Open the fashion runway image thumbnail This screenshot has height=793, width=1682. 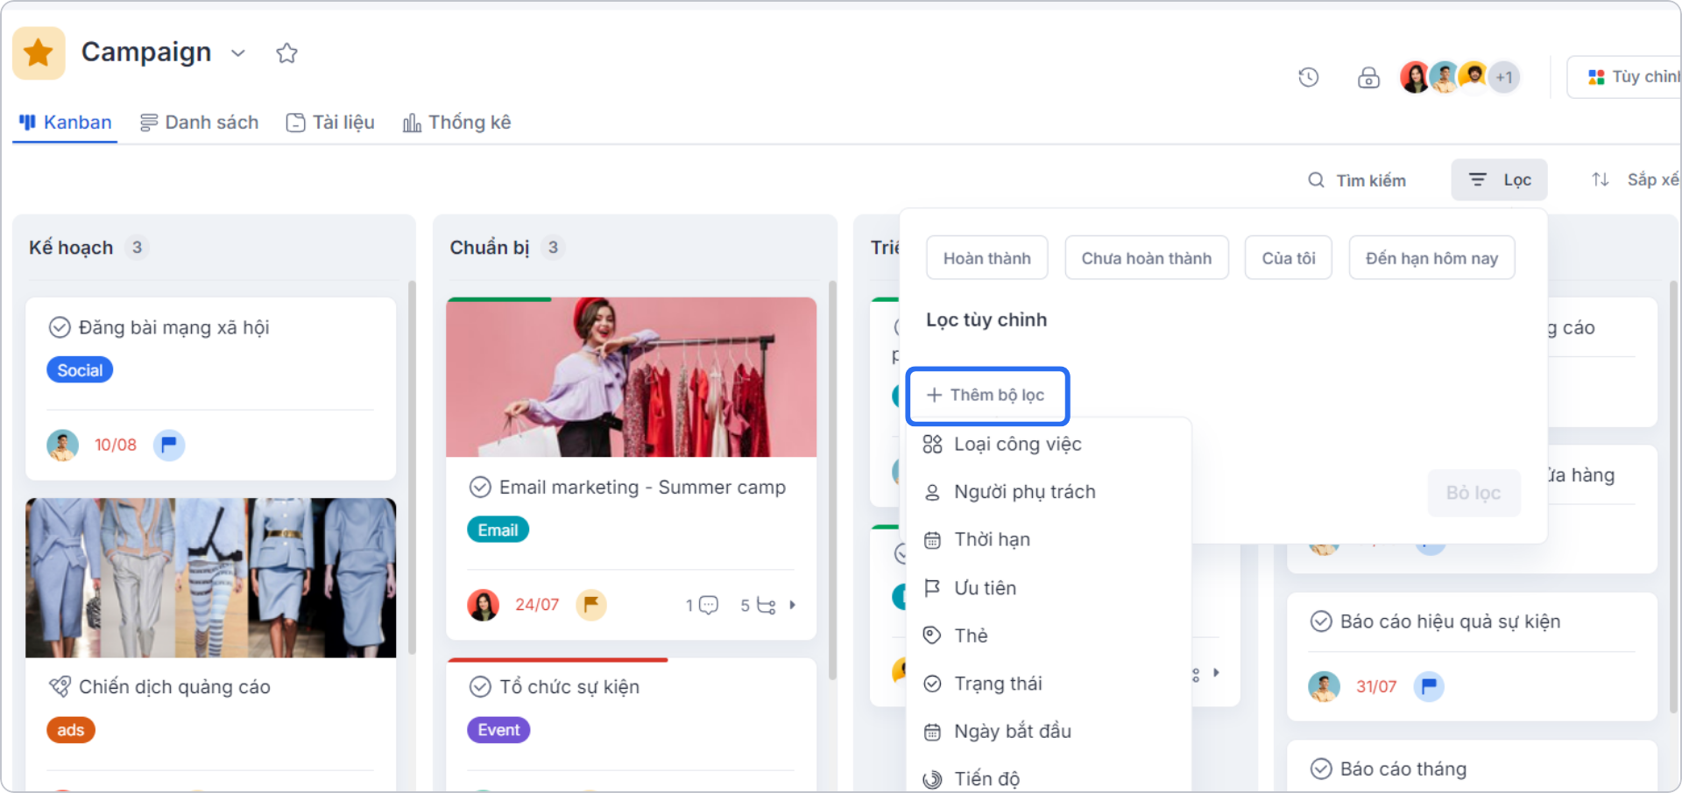pyautogui.click(x=210, y=578)
